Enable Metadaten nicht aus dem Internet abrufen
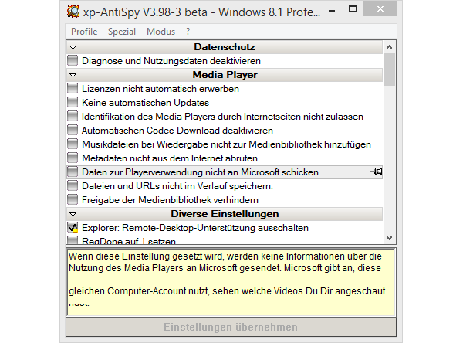 tap(73, 158)
